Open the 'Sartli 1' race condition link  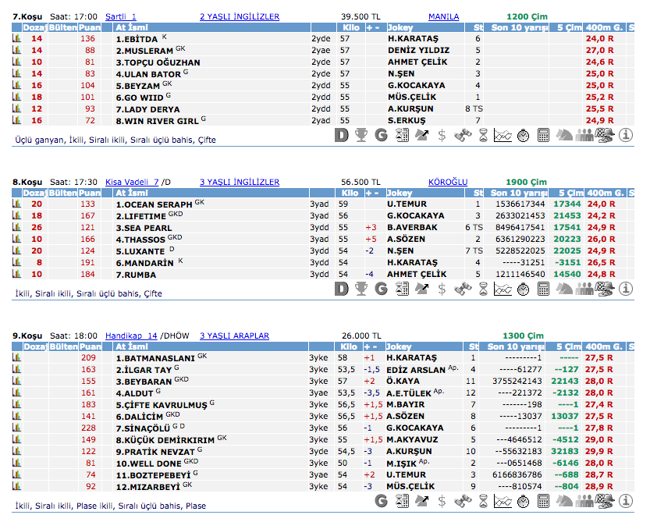click(120, 16)
